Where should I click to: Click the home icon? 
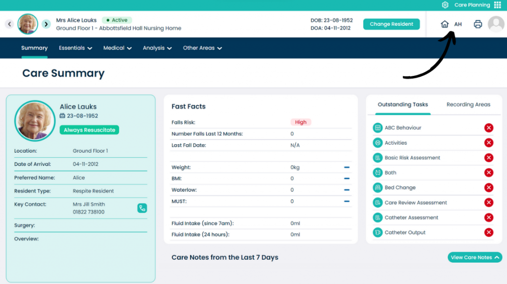[x=445, y=24]
